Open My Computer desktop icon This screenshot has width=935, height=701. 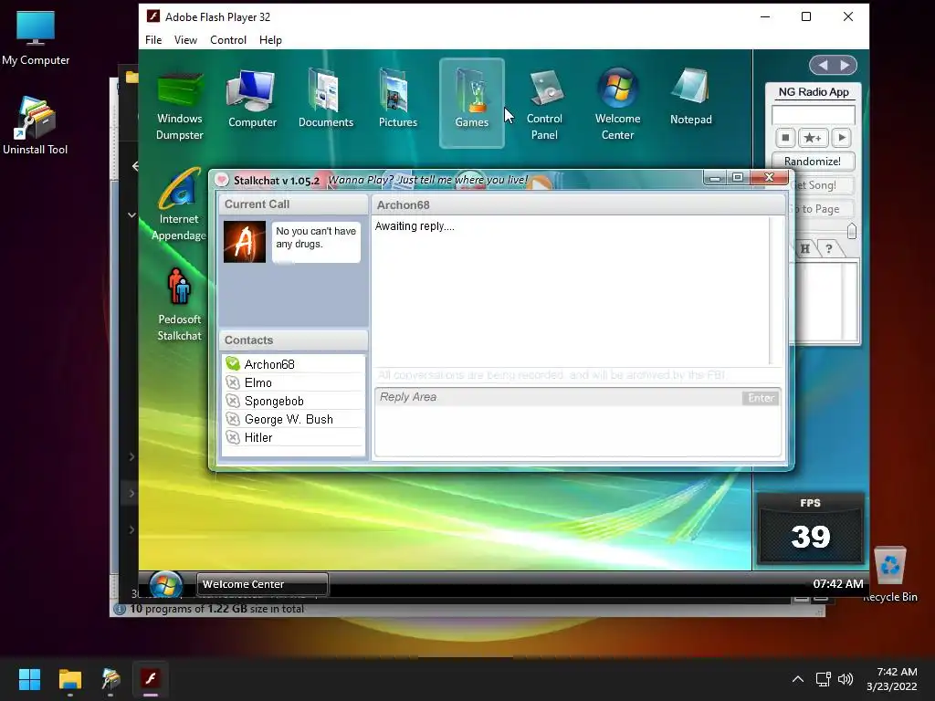pyautogui.click(x=36, y=38)
